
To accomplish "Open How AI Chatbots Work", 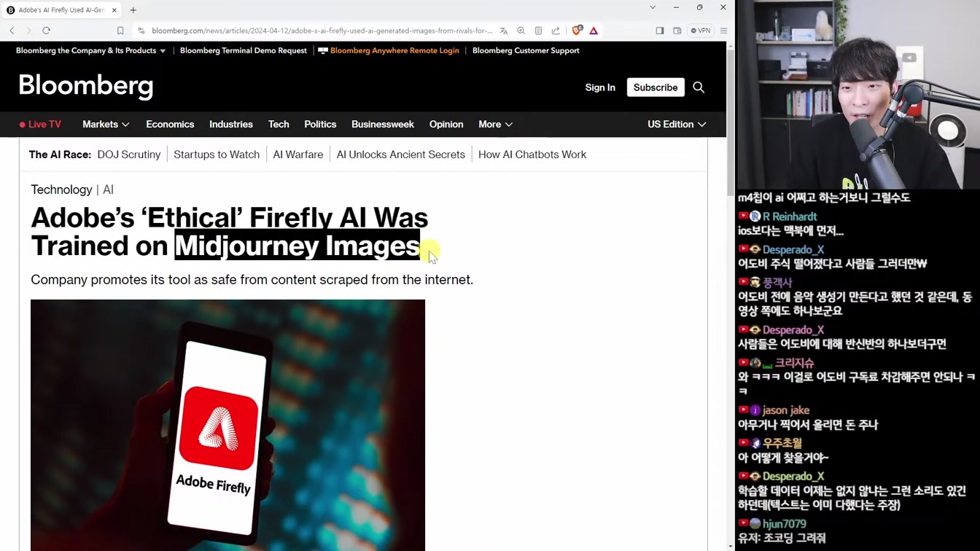I will click(532, 155).
